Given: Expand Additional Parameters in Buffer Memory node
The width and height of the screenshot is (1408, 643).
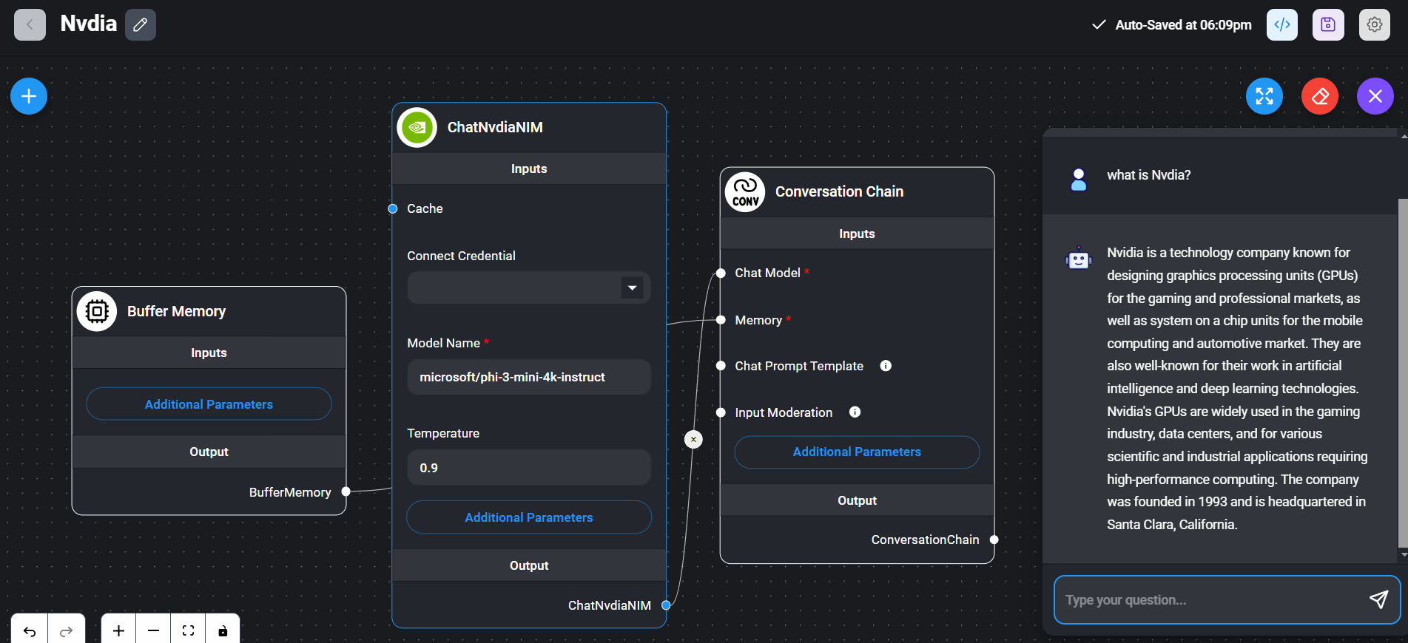Looking at the screenshot, I should point(209,404).
